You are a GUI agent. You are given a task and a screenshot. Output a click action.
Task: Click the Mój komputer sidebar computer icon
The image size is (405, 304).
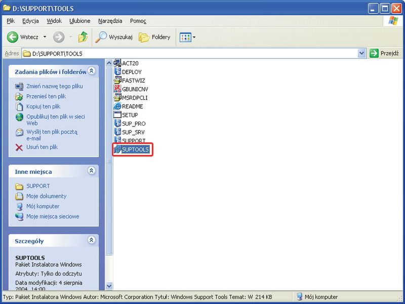[19, 207]
